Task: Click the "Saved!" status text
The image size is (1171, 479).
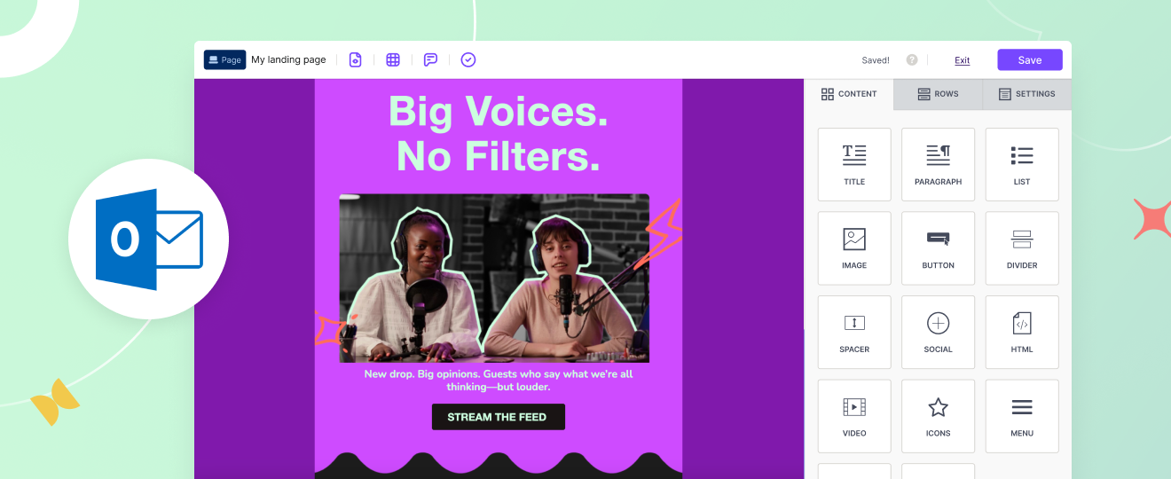Action: [876, 60]
